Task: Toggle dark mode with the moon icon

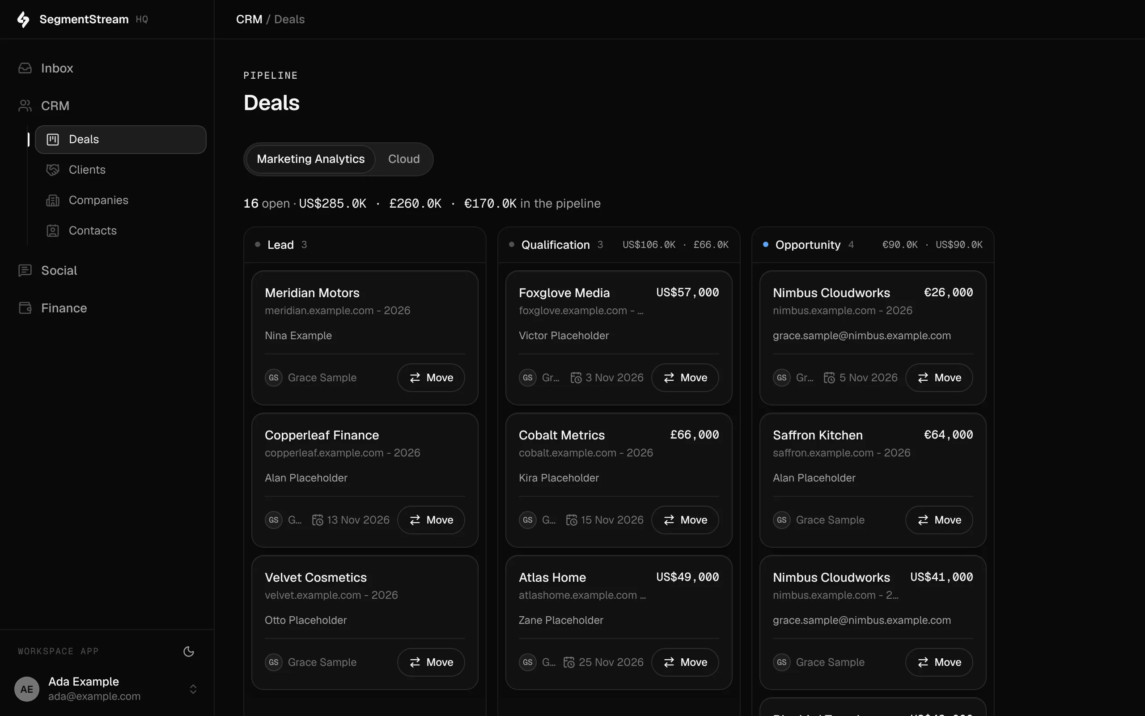Action: 189,652
